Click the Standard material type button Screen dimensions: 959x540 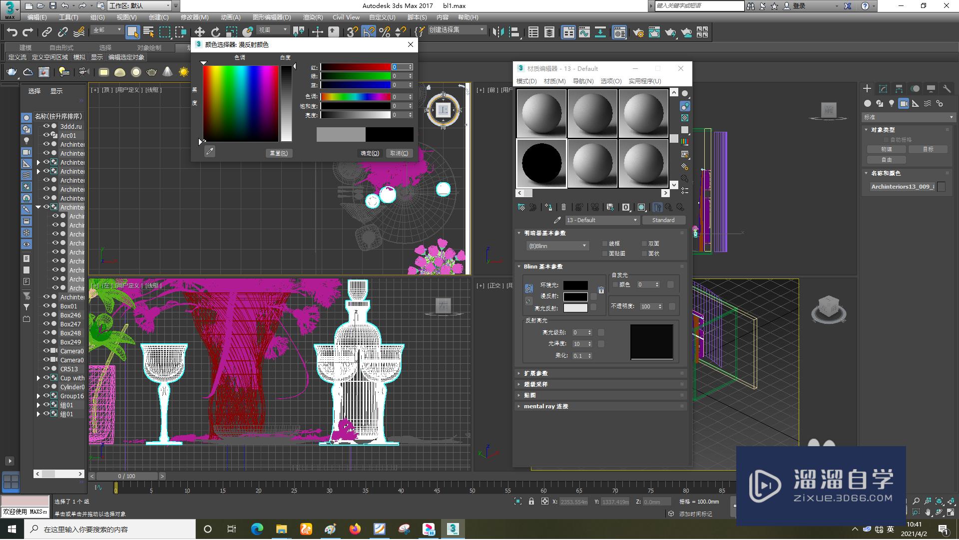[x=663, y=220]
